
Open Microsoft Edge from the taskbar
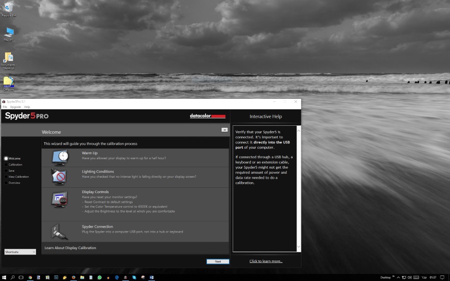click(x=117, y=278)
